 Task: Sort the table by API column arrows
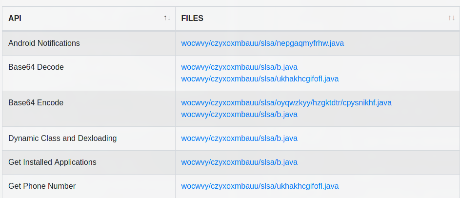(167, 18)
